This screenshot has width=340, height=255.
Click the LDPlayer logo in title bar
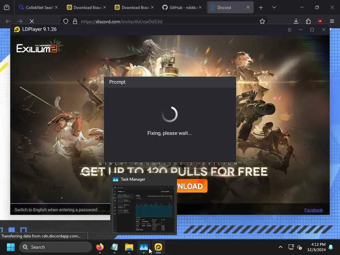click(x=17, y=29)
